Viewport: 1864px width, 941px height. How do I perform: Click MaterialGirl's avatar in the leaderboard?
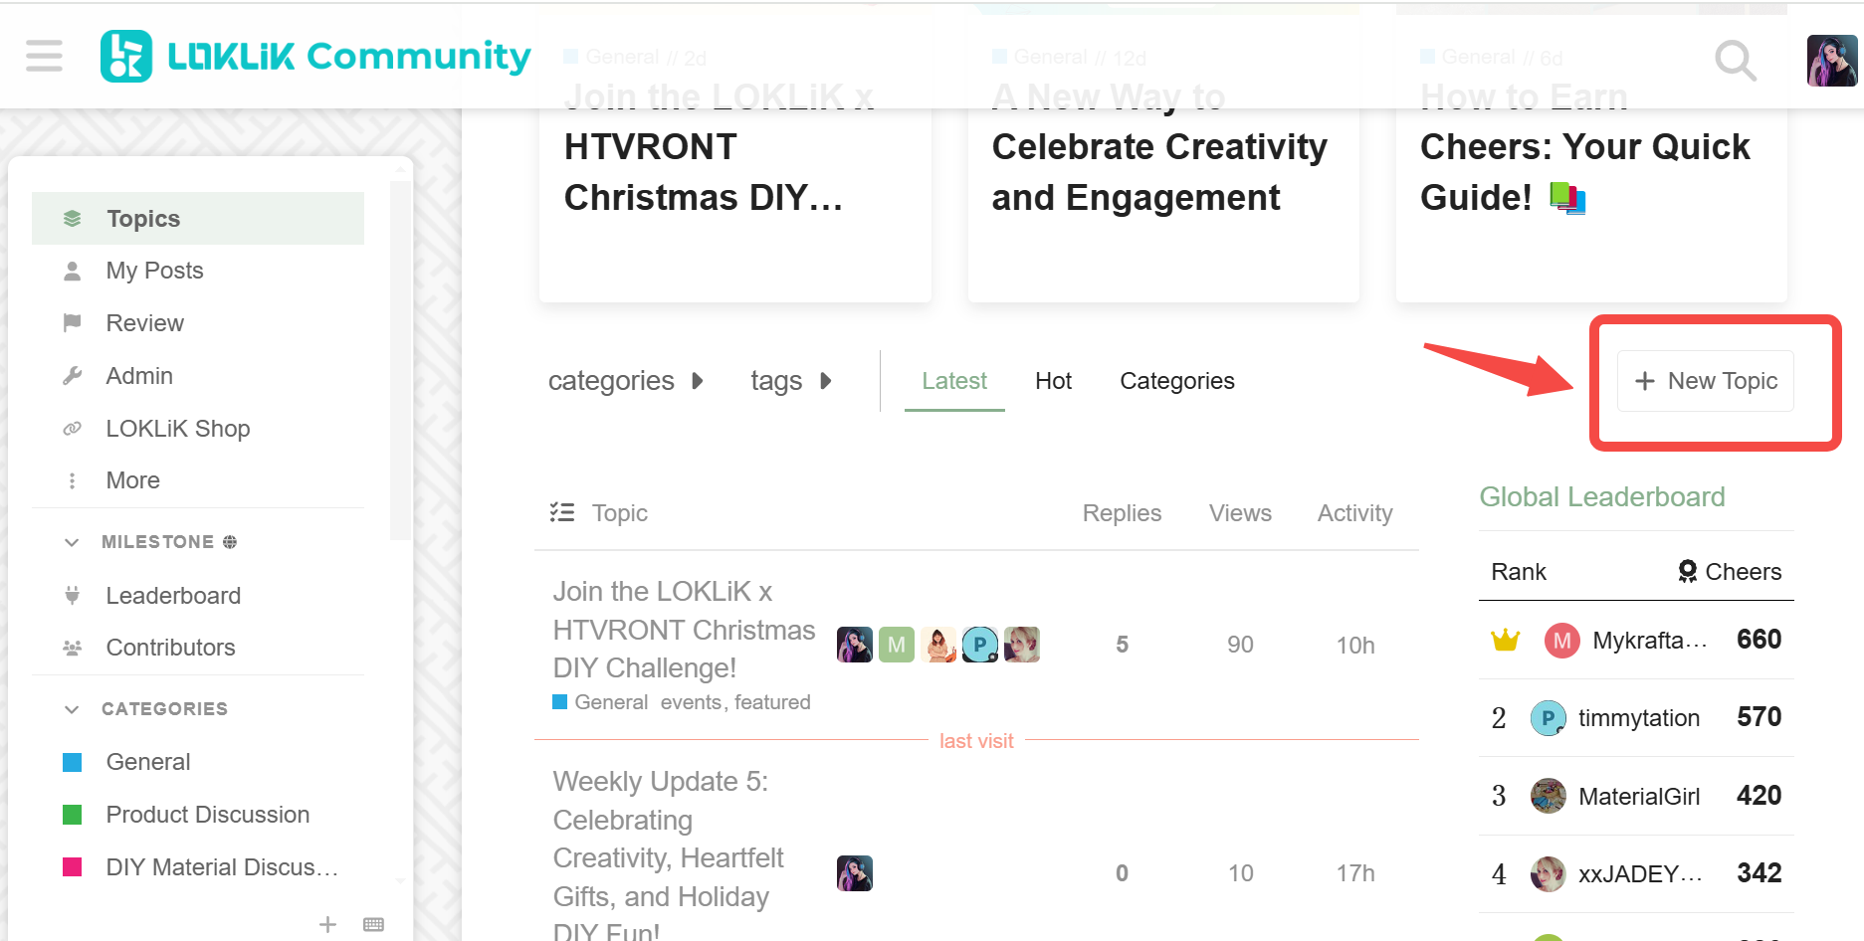(x=1549, y=796)
